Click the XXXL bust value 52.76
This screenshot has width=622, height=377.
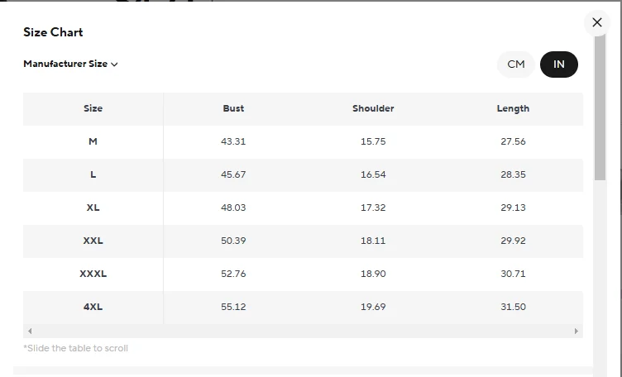point(233,274)
